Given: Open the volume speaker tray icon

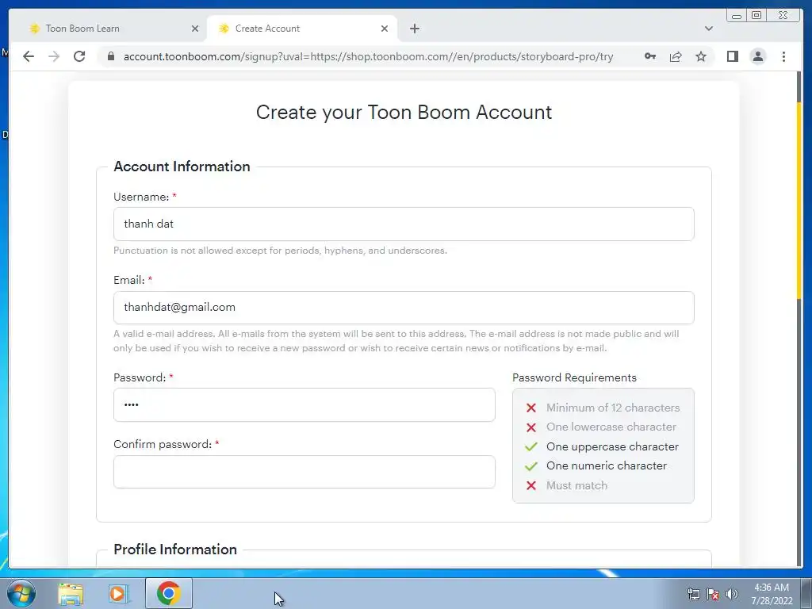Looking at the screenshot, I should (732, 594).
